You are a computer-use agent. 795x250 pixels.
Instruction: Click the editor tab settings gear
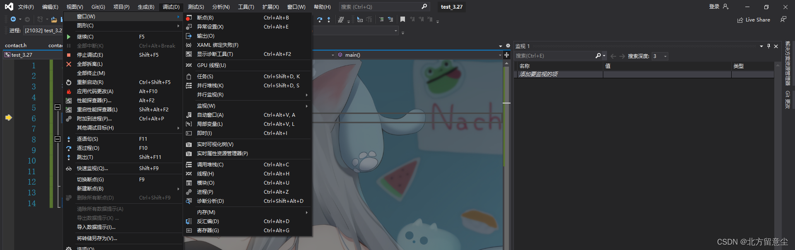(508, 46)
